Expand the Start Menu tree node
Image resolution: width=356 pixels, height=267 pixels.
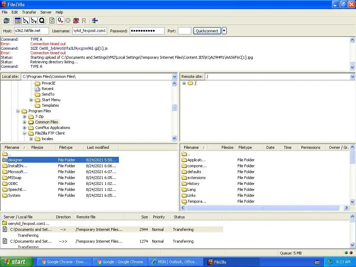31,100
